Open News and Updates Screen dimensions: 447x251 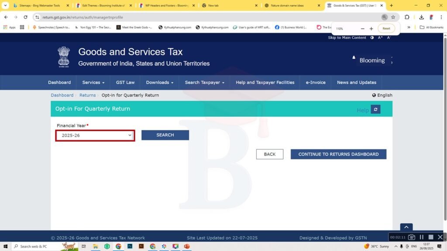(x=356, y=82)
